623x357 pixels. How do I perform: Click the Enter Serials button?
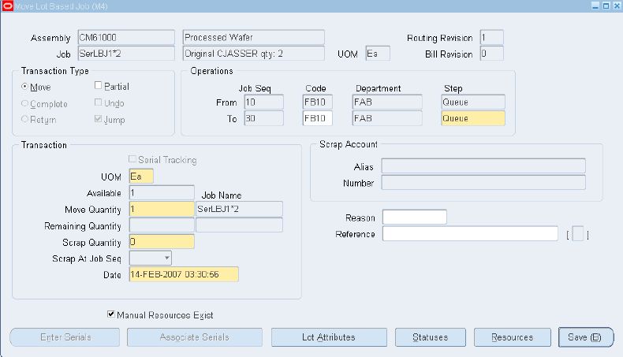[65, 337]
